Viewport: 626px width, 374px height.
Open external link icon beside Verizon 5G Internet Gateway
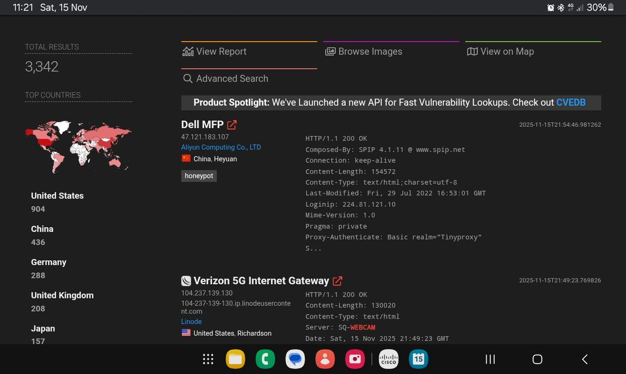click(x=337, y=281)
